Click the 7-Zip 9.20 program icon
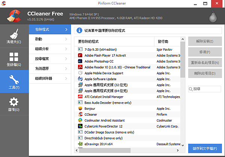Viewport: 225px width, 157px height. [80, 49]
